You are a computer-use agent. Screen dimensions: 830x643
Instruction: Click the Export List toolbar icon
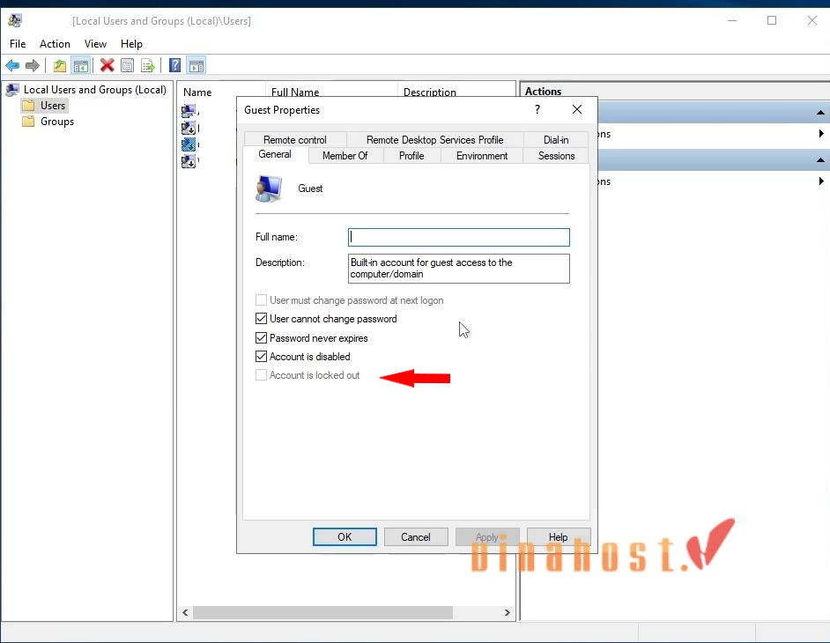click(x=149, y=65)
